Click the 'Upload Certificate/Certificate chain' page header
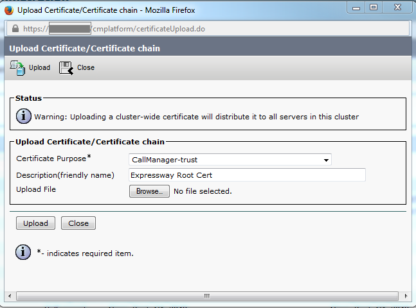Viewport: 416px width, 308px height. pyautogui.click(x=85, y=49)
